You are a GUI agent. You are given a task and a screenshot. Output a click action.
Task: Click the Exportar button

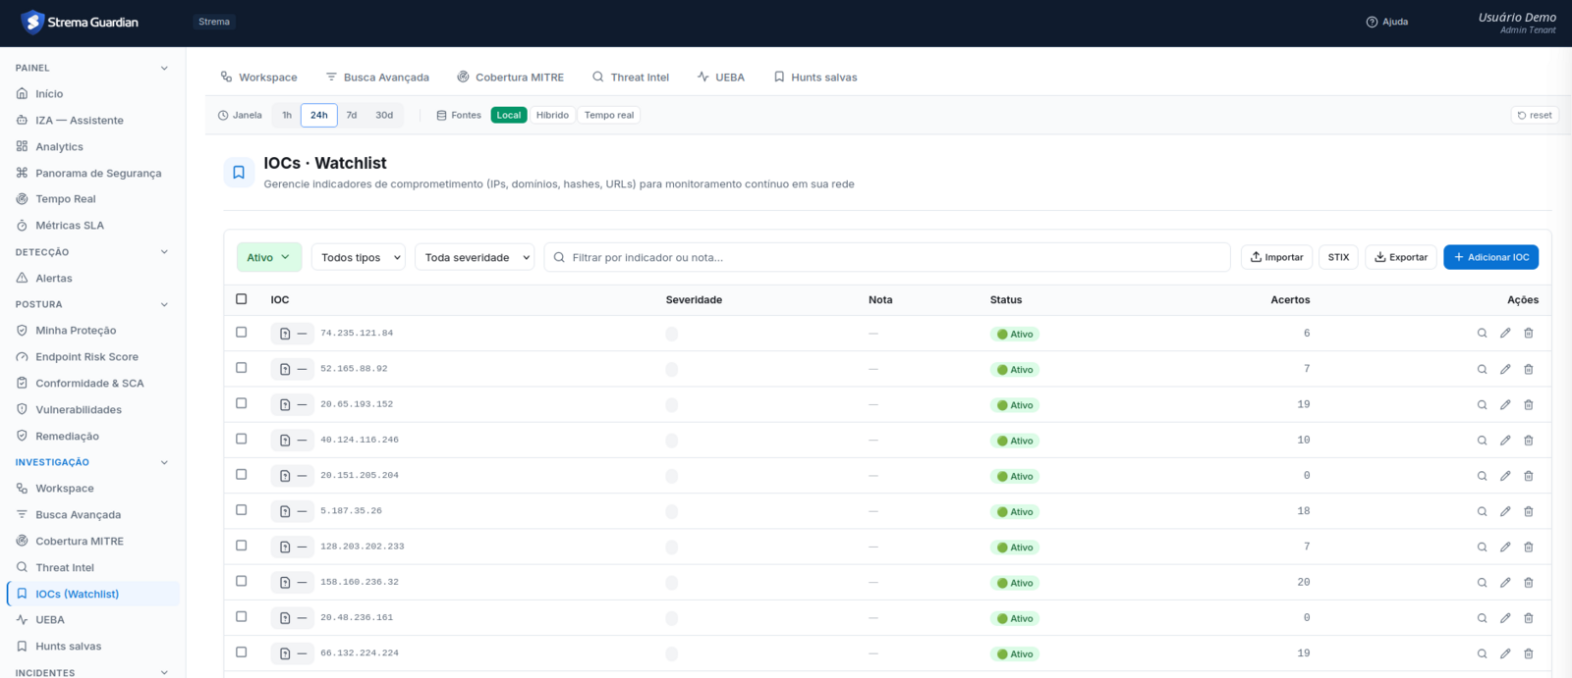[1401, 257]
